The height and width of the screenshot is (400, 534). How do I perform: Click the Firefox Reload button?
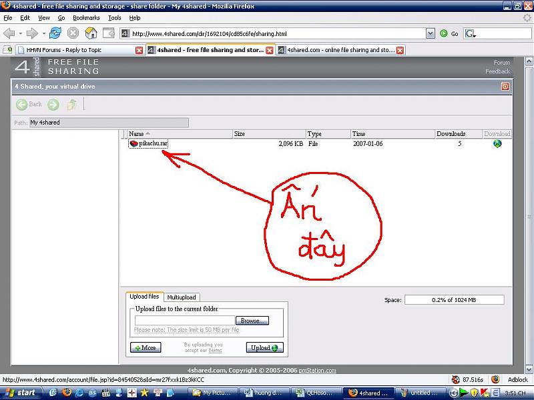point(55,33)
